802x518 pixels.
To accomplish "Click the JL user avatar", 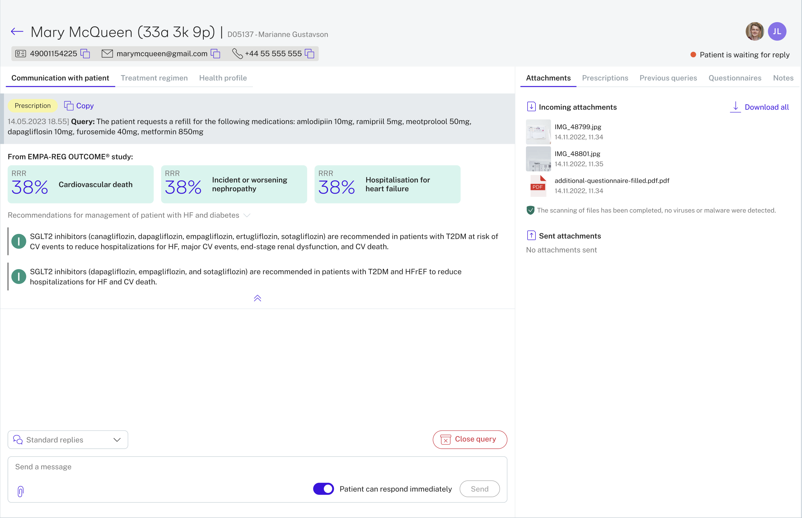I will tap(777, 32).
